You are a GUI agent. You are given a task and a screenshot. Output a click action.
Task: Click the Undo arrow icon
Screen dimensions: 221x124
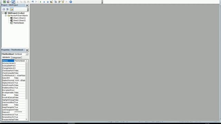(32, 2)
